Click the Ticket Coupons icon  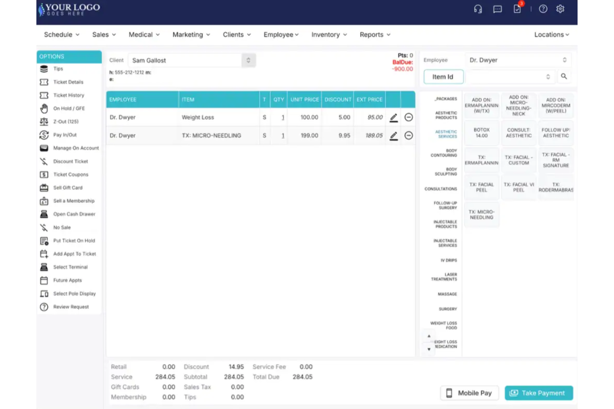44,175
